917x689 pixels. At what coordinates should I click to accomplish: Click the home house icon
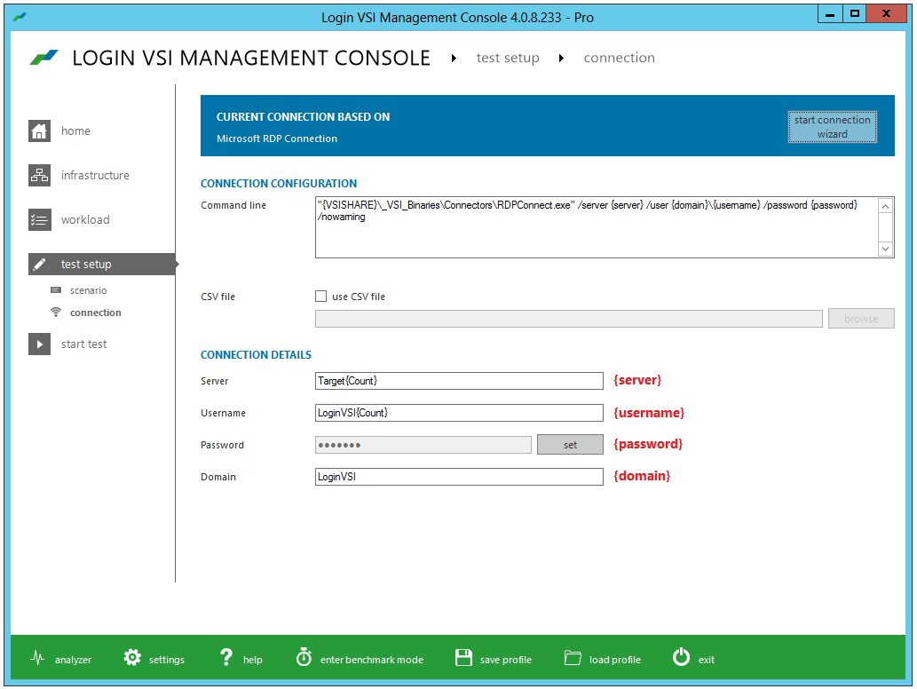click(39, 131)
